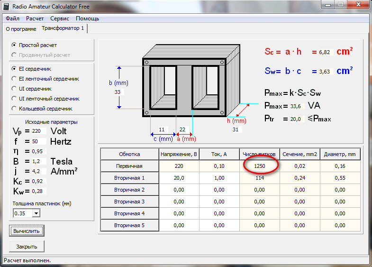Select UI сердечник core type
This screenshot has height=267, width=372.
coord(14,89)
